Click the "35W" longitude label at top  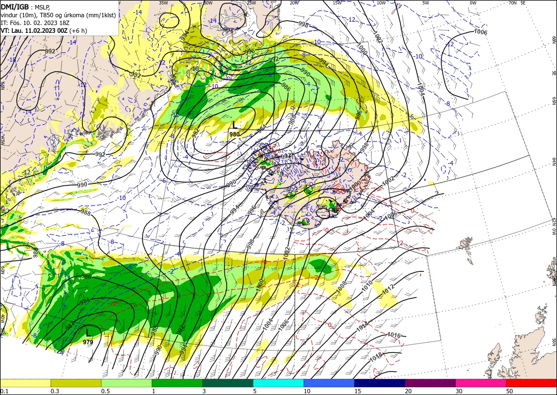[163, 3]
